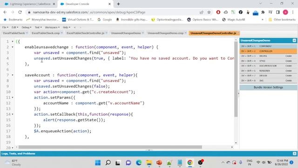Create DOCUMENTATION for the bundle
298x168 pixels.
coord(288,66)
